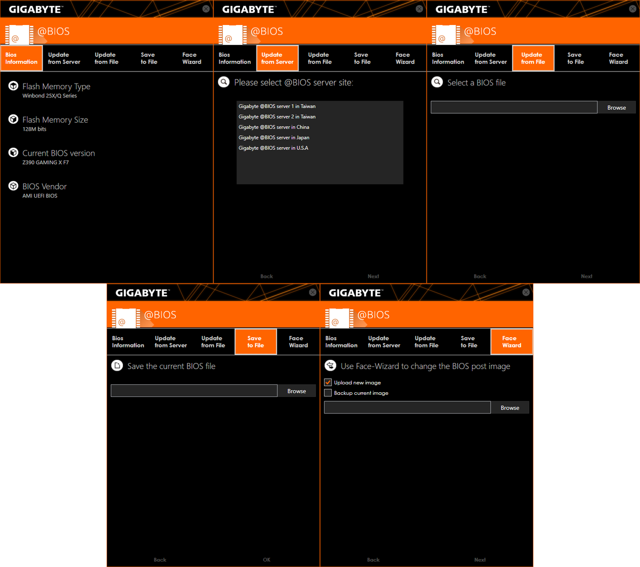
Task: Click the highlighted Update from Server tab
Action: [277, 59]
